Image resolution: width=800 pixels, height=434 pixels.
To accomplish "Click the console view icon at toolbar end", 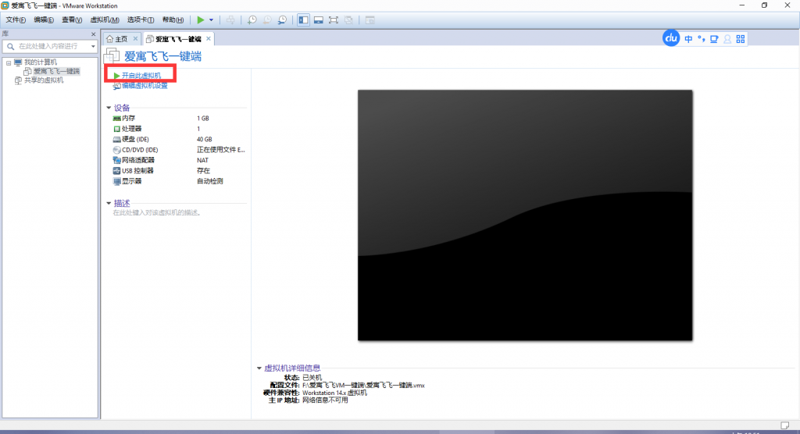I will coord(370,20).
